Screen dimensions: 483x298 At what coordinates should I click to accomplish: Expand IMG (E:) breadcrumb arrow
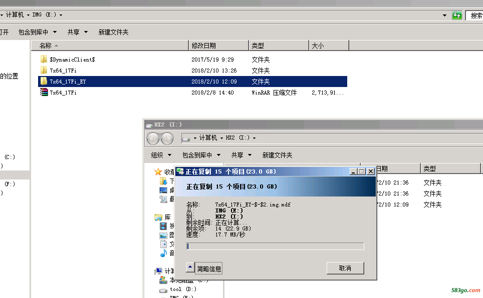point(61,15)
